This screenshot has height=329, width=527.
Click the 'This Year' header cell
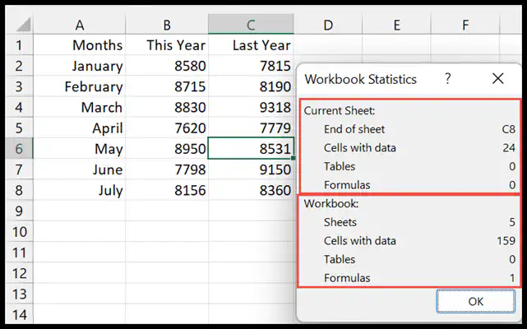tap(167, 45)
